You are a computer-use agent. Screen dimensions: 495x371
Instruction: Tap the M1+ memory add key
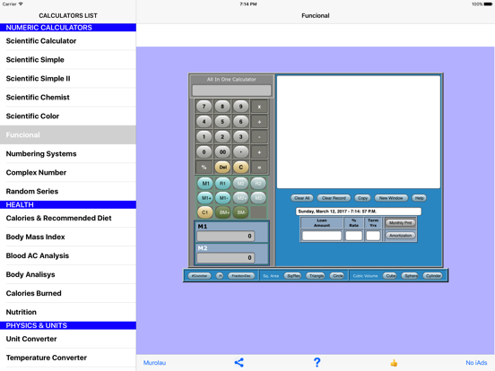tap(205, 198)
